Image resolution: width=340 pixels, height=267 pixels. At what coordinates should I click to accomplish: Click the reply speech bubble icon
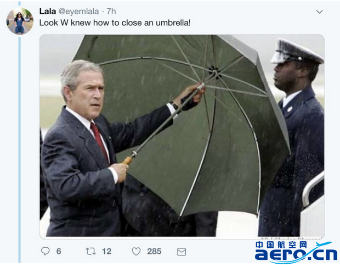pyautogui.click(x=46, y=251)
